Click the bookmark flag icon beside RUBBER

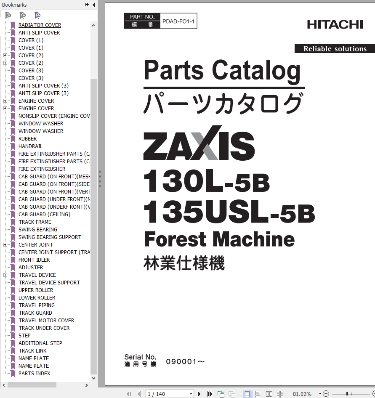[x=13, y=139]
